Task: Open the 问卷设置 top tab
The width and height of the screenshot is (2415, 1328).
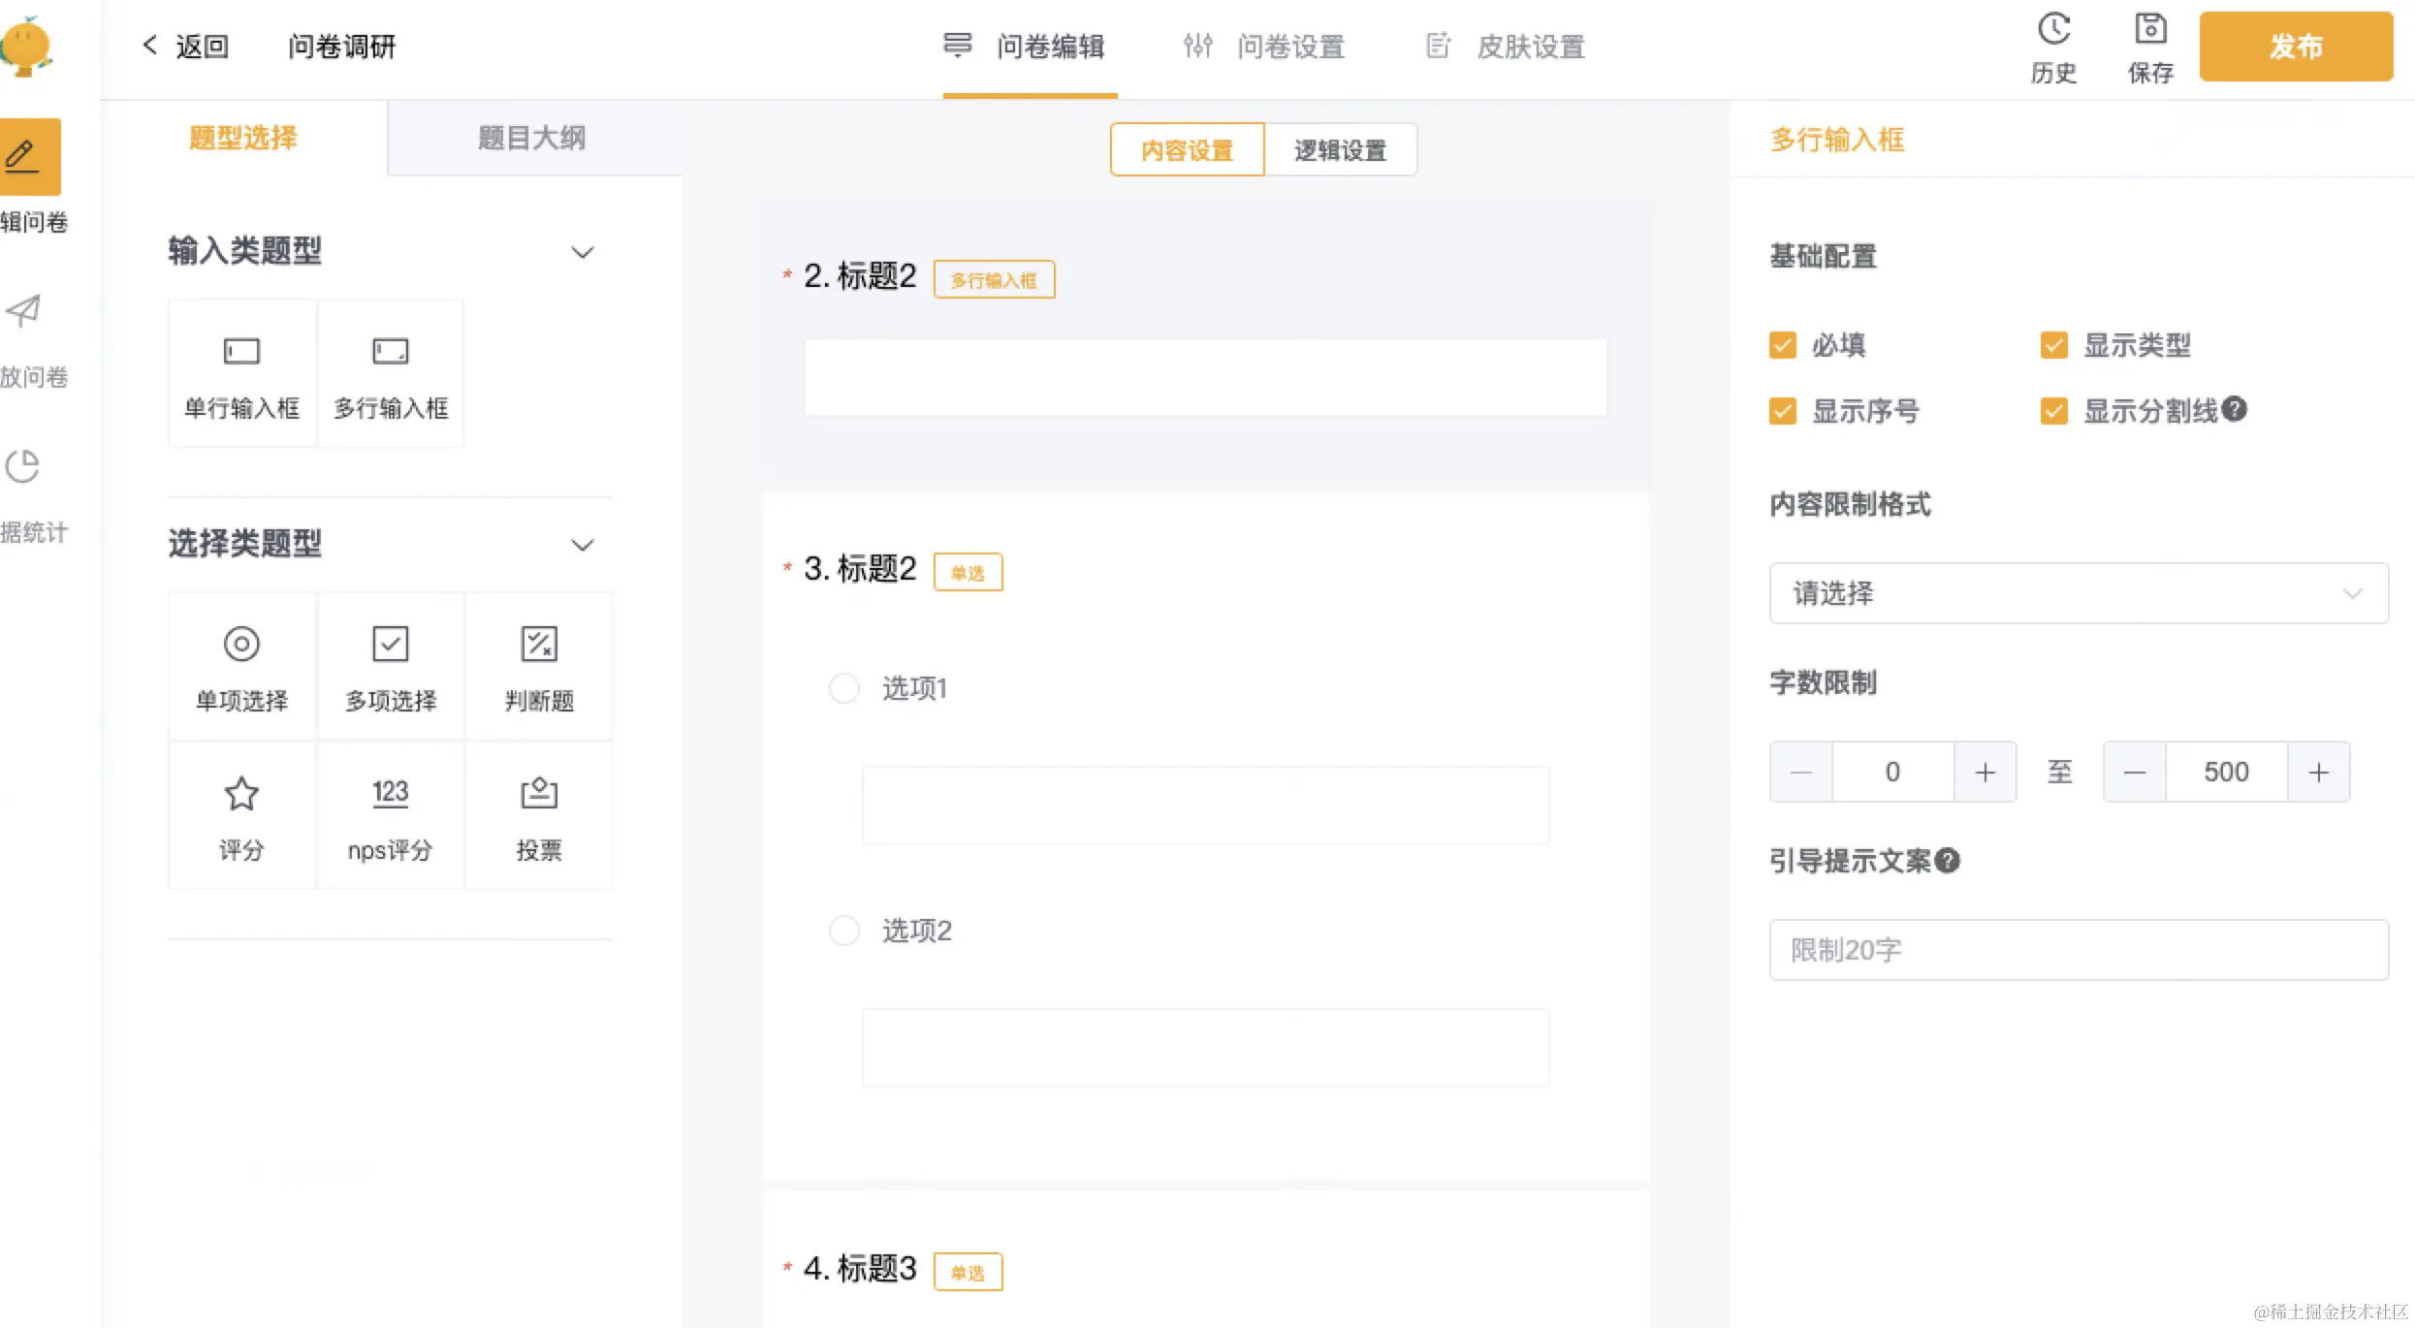Action: [x=1263, y=46]
